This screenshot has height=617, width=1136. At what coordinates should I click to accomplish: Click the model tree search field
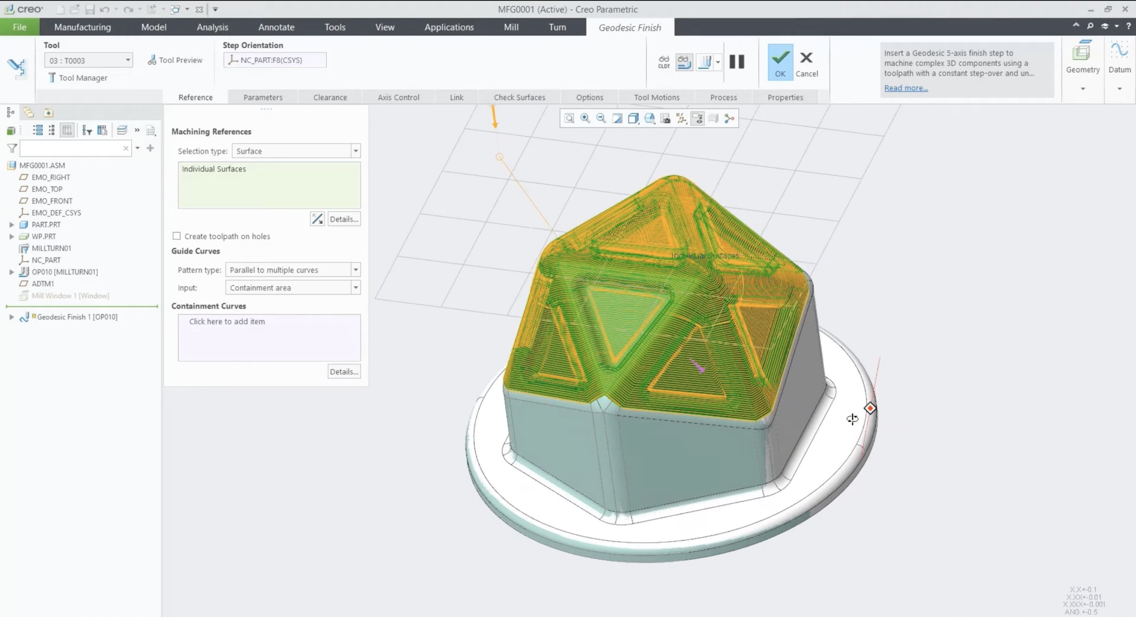75,148
